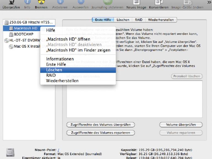This screenshot has width=212, height=159.
Task: Switch to the Erste Hilfe tab
Action: click(103, 20)
